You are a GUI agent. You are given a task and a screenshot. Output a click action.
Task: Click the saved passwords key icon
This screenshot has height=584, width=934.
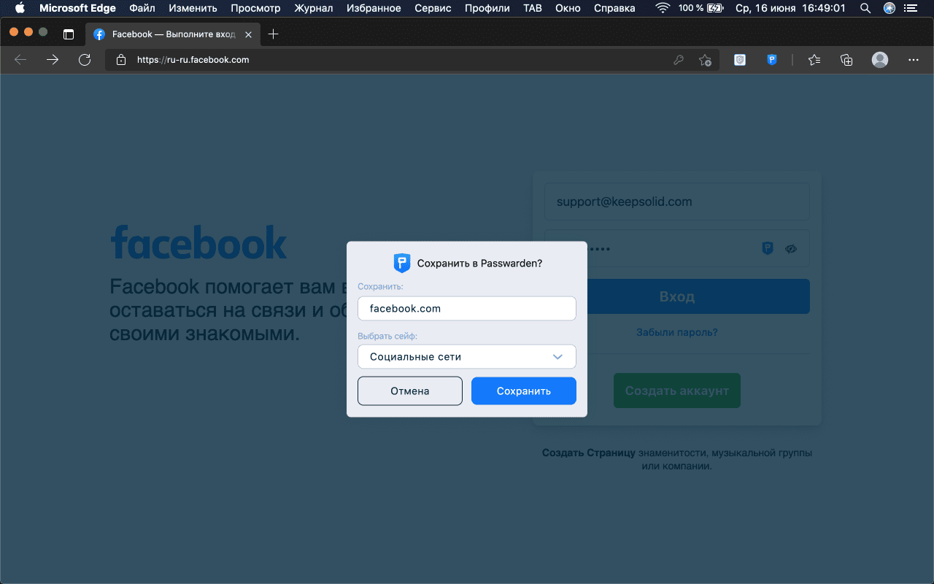pyautogui.click(x=679, y=60)
